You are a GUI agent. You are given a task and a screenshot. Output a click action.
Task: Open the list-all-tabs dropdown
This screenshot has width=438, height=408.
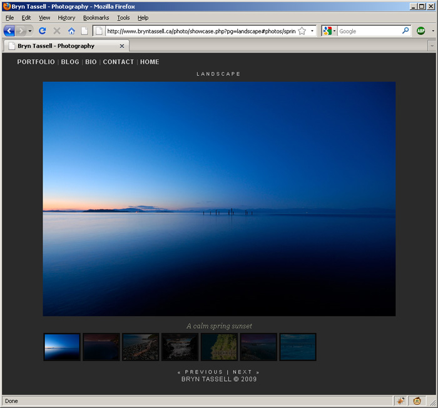432,46
